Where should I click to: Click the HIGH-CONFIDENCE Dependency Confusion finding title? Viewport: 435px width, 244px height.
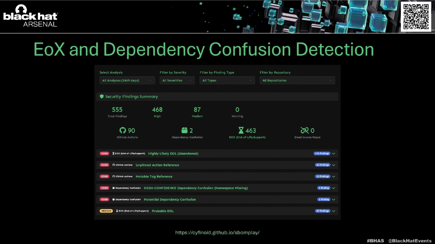[x=196, y=188]
